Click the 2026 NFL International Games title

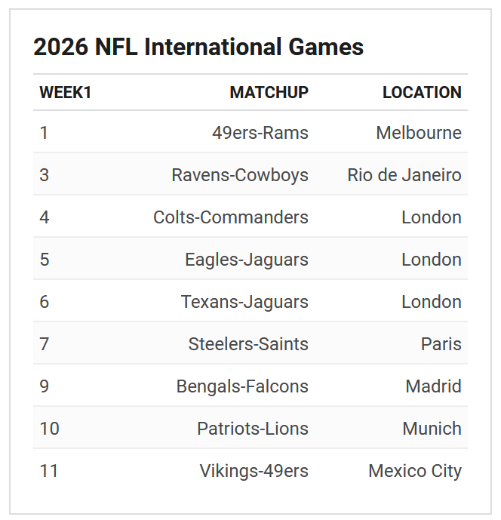click(x=198, y=47)
